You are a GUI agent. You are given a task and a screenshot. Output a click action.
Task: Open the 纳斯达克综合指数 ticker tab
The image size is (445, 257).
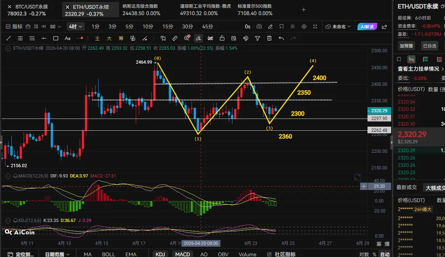tap(141, 10)
